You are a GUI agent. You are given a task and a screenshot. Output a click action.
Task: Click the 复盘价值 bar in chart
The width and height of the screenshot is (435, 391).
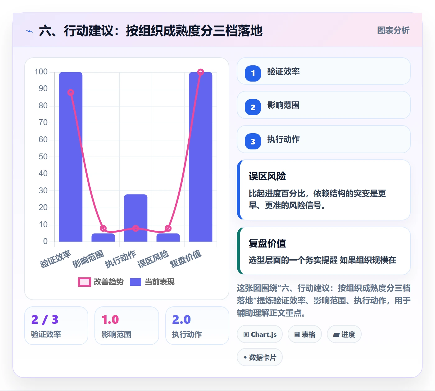pos(201,157)
